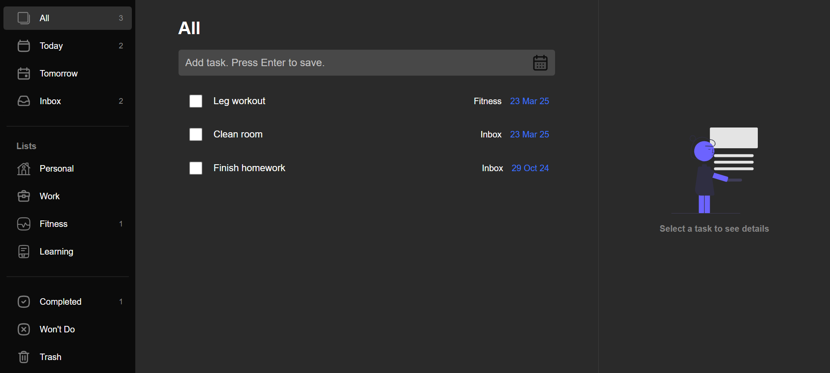This screenshot has width=830, height=373.
Task: Click the Fitness tag on Leg workout
Action: coord(488,101)
